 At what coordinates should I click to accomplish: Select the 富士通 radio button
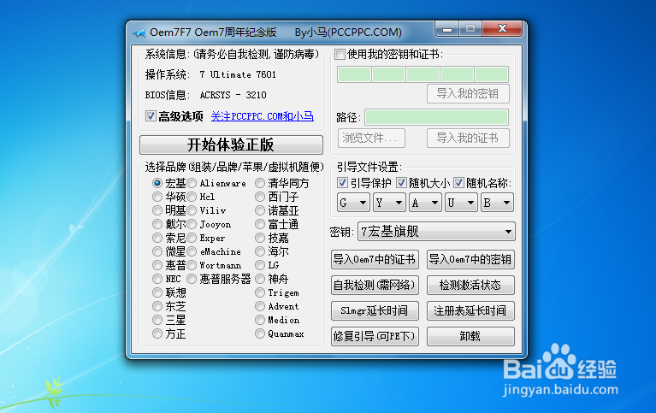[260, 224]
